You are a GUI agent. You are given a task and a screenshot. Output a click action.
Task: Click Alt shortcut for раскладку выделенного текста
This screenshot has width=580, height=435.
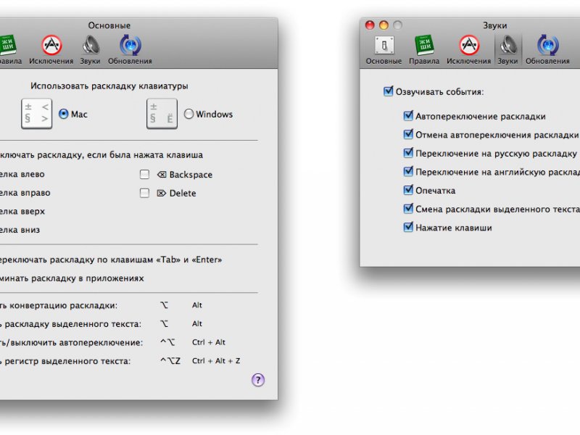197,323
